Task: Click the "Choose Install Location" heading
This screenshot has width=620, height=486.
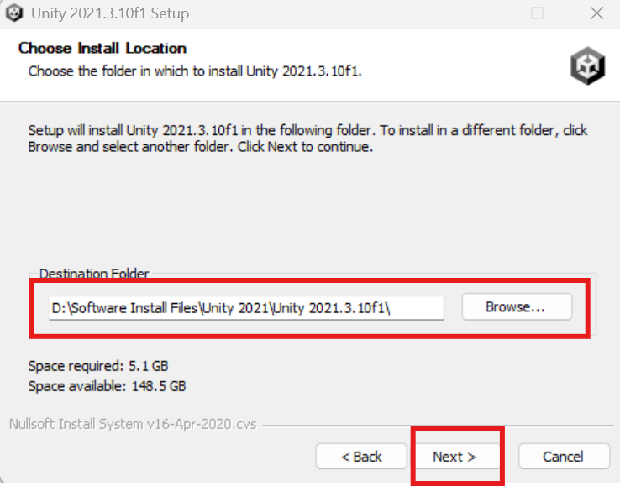Action: tap(102, 48)
